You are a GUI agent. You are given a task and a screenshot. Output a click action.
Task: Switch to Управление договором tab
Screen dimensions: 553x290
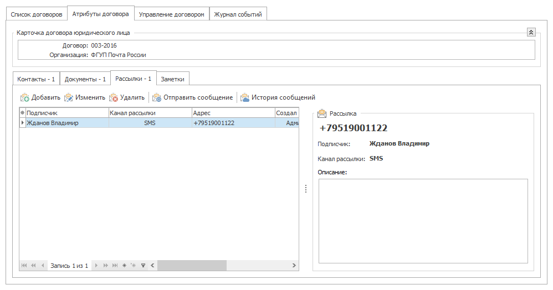click(171, 14)
